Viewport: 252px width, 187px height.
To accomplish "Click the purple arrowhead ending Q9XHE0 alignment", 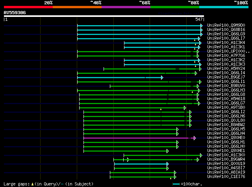I will 195,138.
